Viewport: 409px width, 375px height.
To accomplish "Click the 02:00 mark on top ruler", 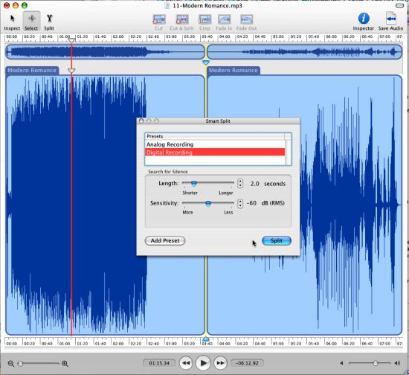I will pyautogui.click(x=118, y=36).
